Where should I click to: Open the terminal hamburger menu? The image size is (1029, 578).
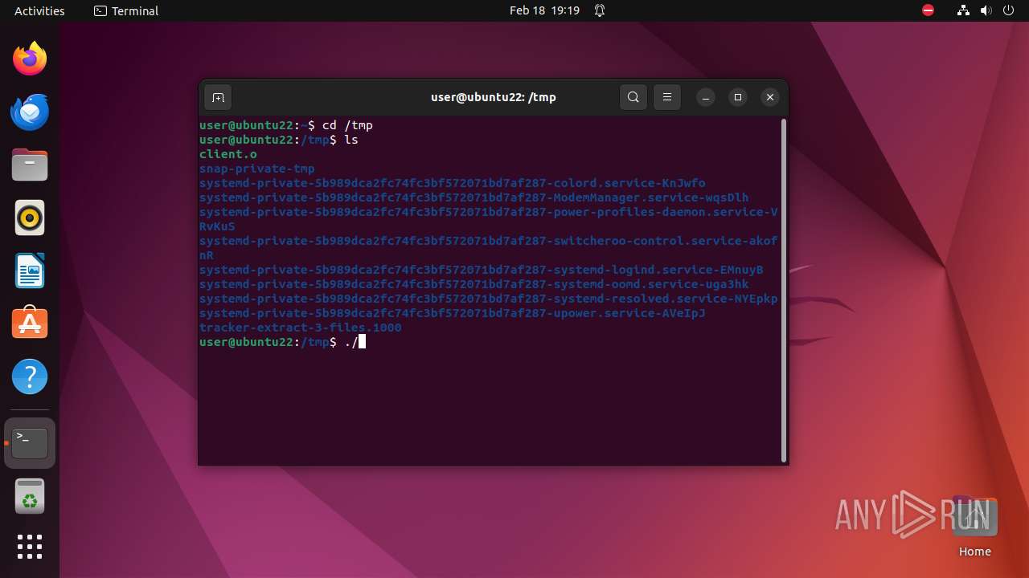(x=667, y=97)
